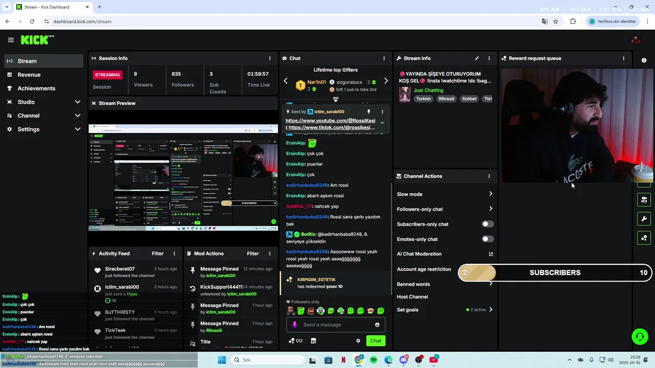Click the Send a message field
Viewport: 655px width, 368px height.
coord(336,325)
